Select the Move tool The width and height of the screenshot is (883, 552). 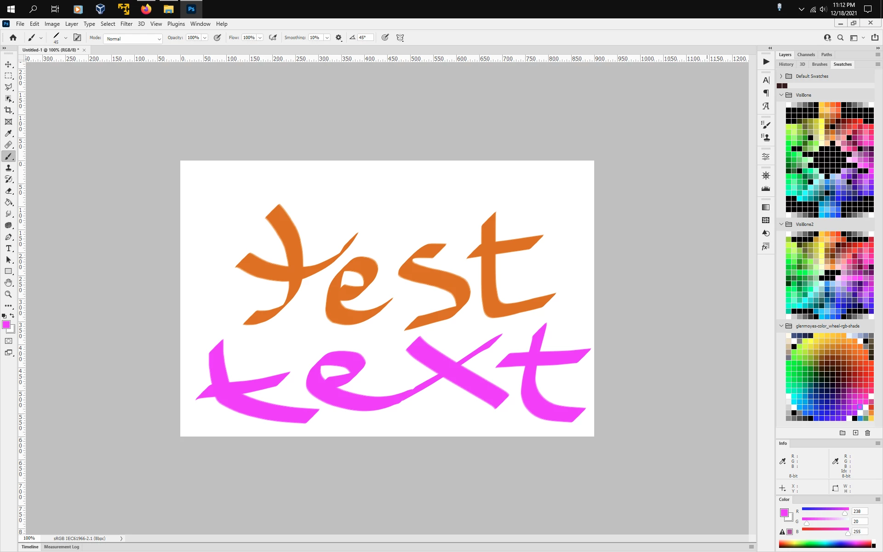pyautogui.click(x=8, y=64)
